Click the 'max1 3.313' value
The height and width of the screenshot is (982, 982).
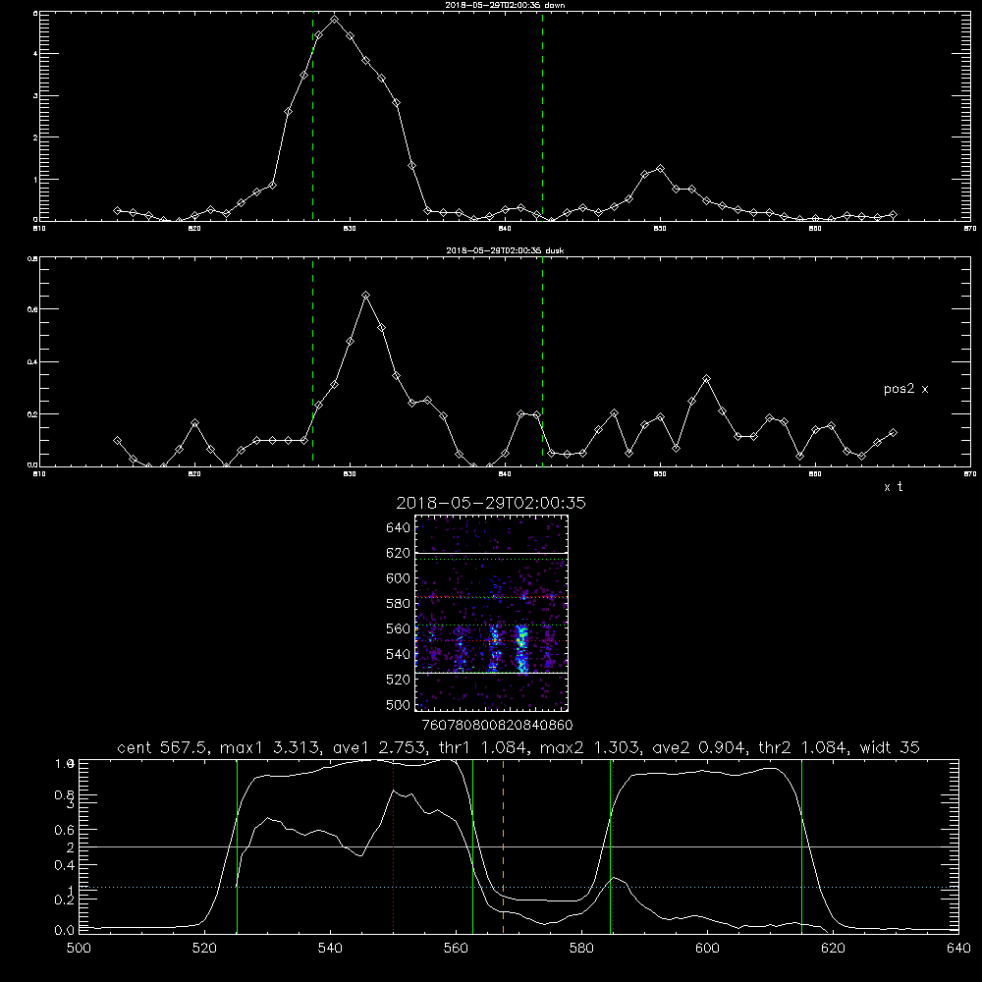272,747
